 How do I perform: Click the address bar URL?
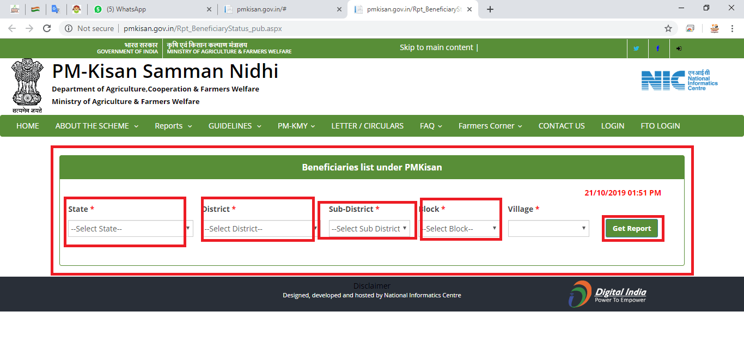point(203,28)
